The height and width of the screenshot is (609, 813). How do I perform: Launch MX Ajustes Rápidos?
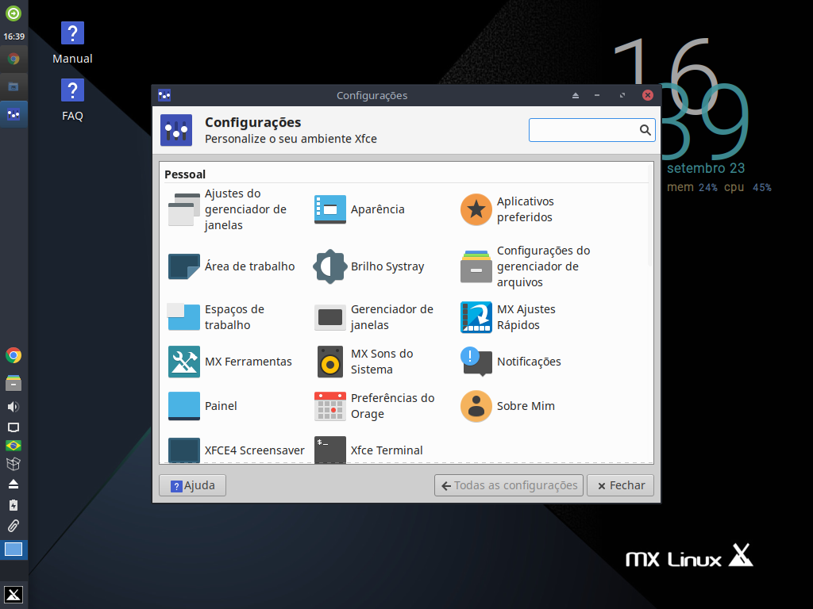509,317
